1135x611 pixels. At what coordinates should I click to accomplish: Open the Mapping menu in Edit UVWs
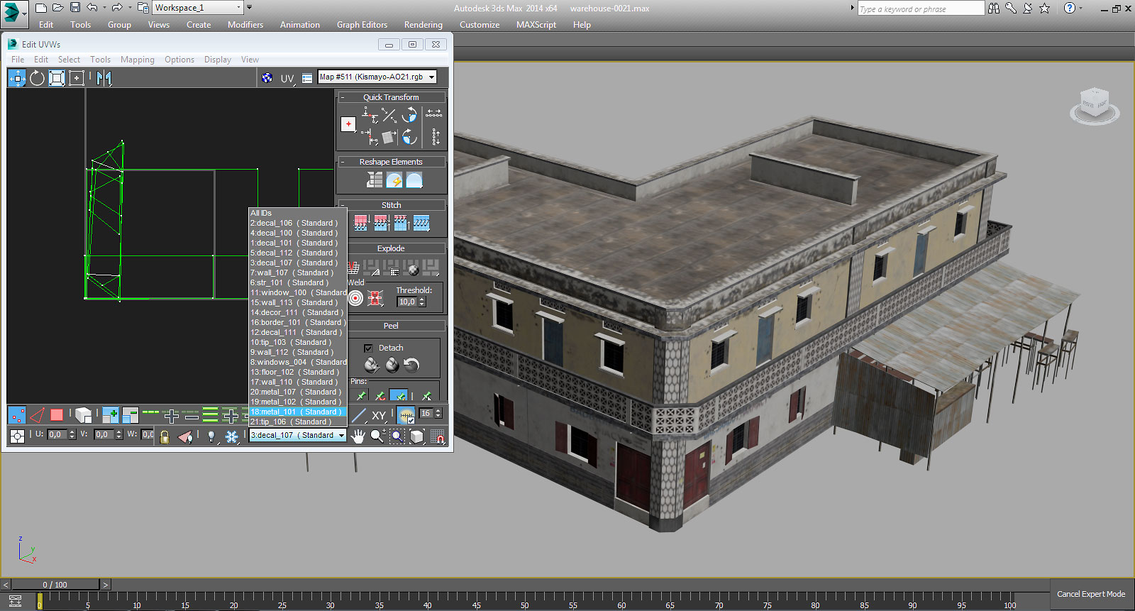pyautogui.click(x=138, y=60)
